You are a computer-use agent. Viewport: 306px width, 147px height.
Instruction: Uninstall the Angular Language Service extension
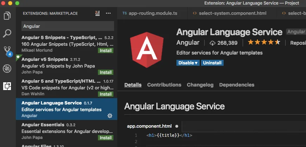pos(212,63)
